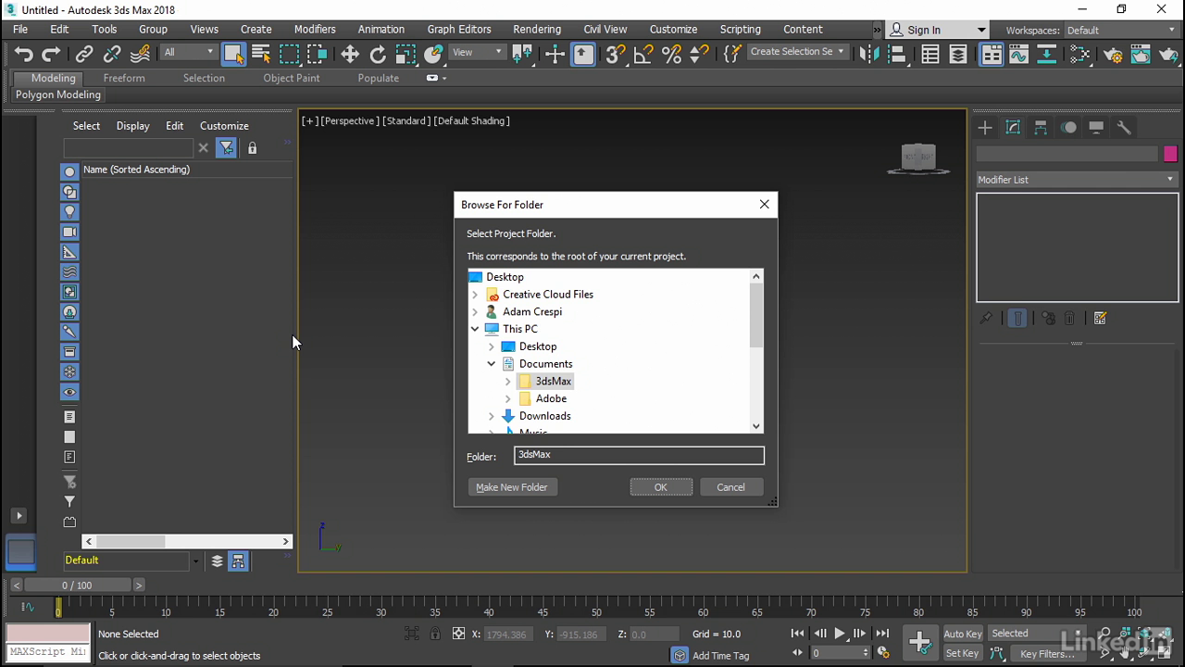This screenshot has width=1185, height=667.
Task: Toggle display of cameras in Scene Explorer
Action: [69, 232]
